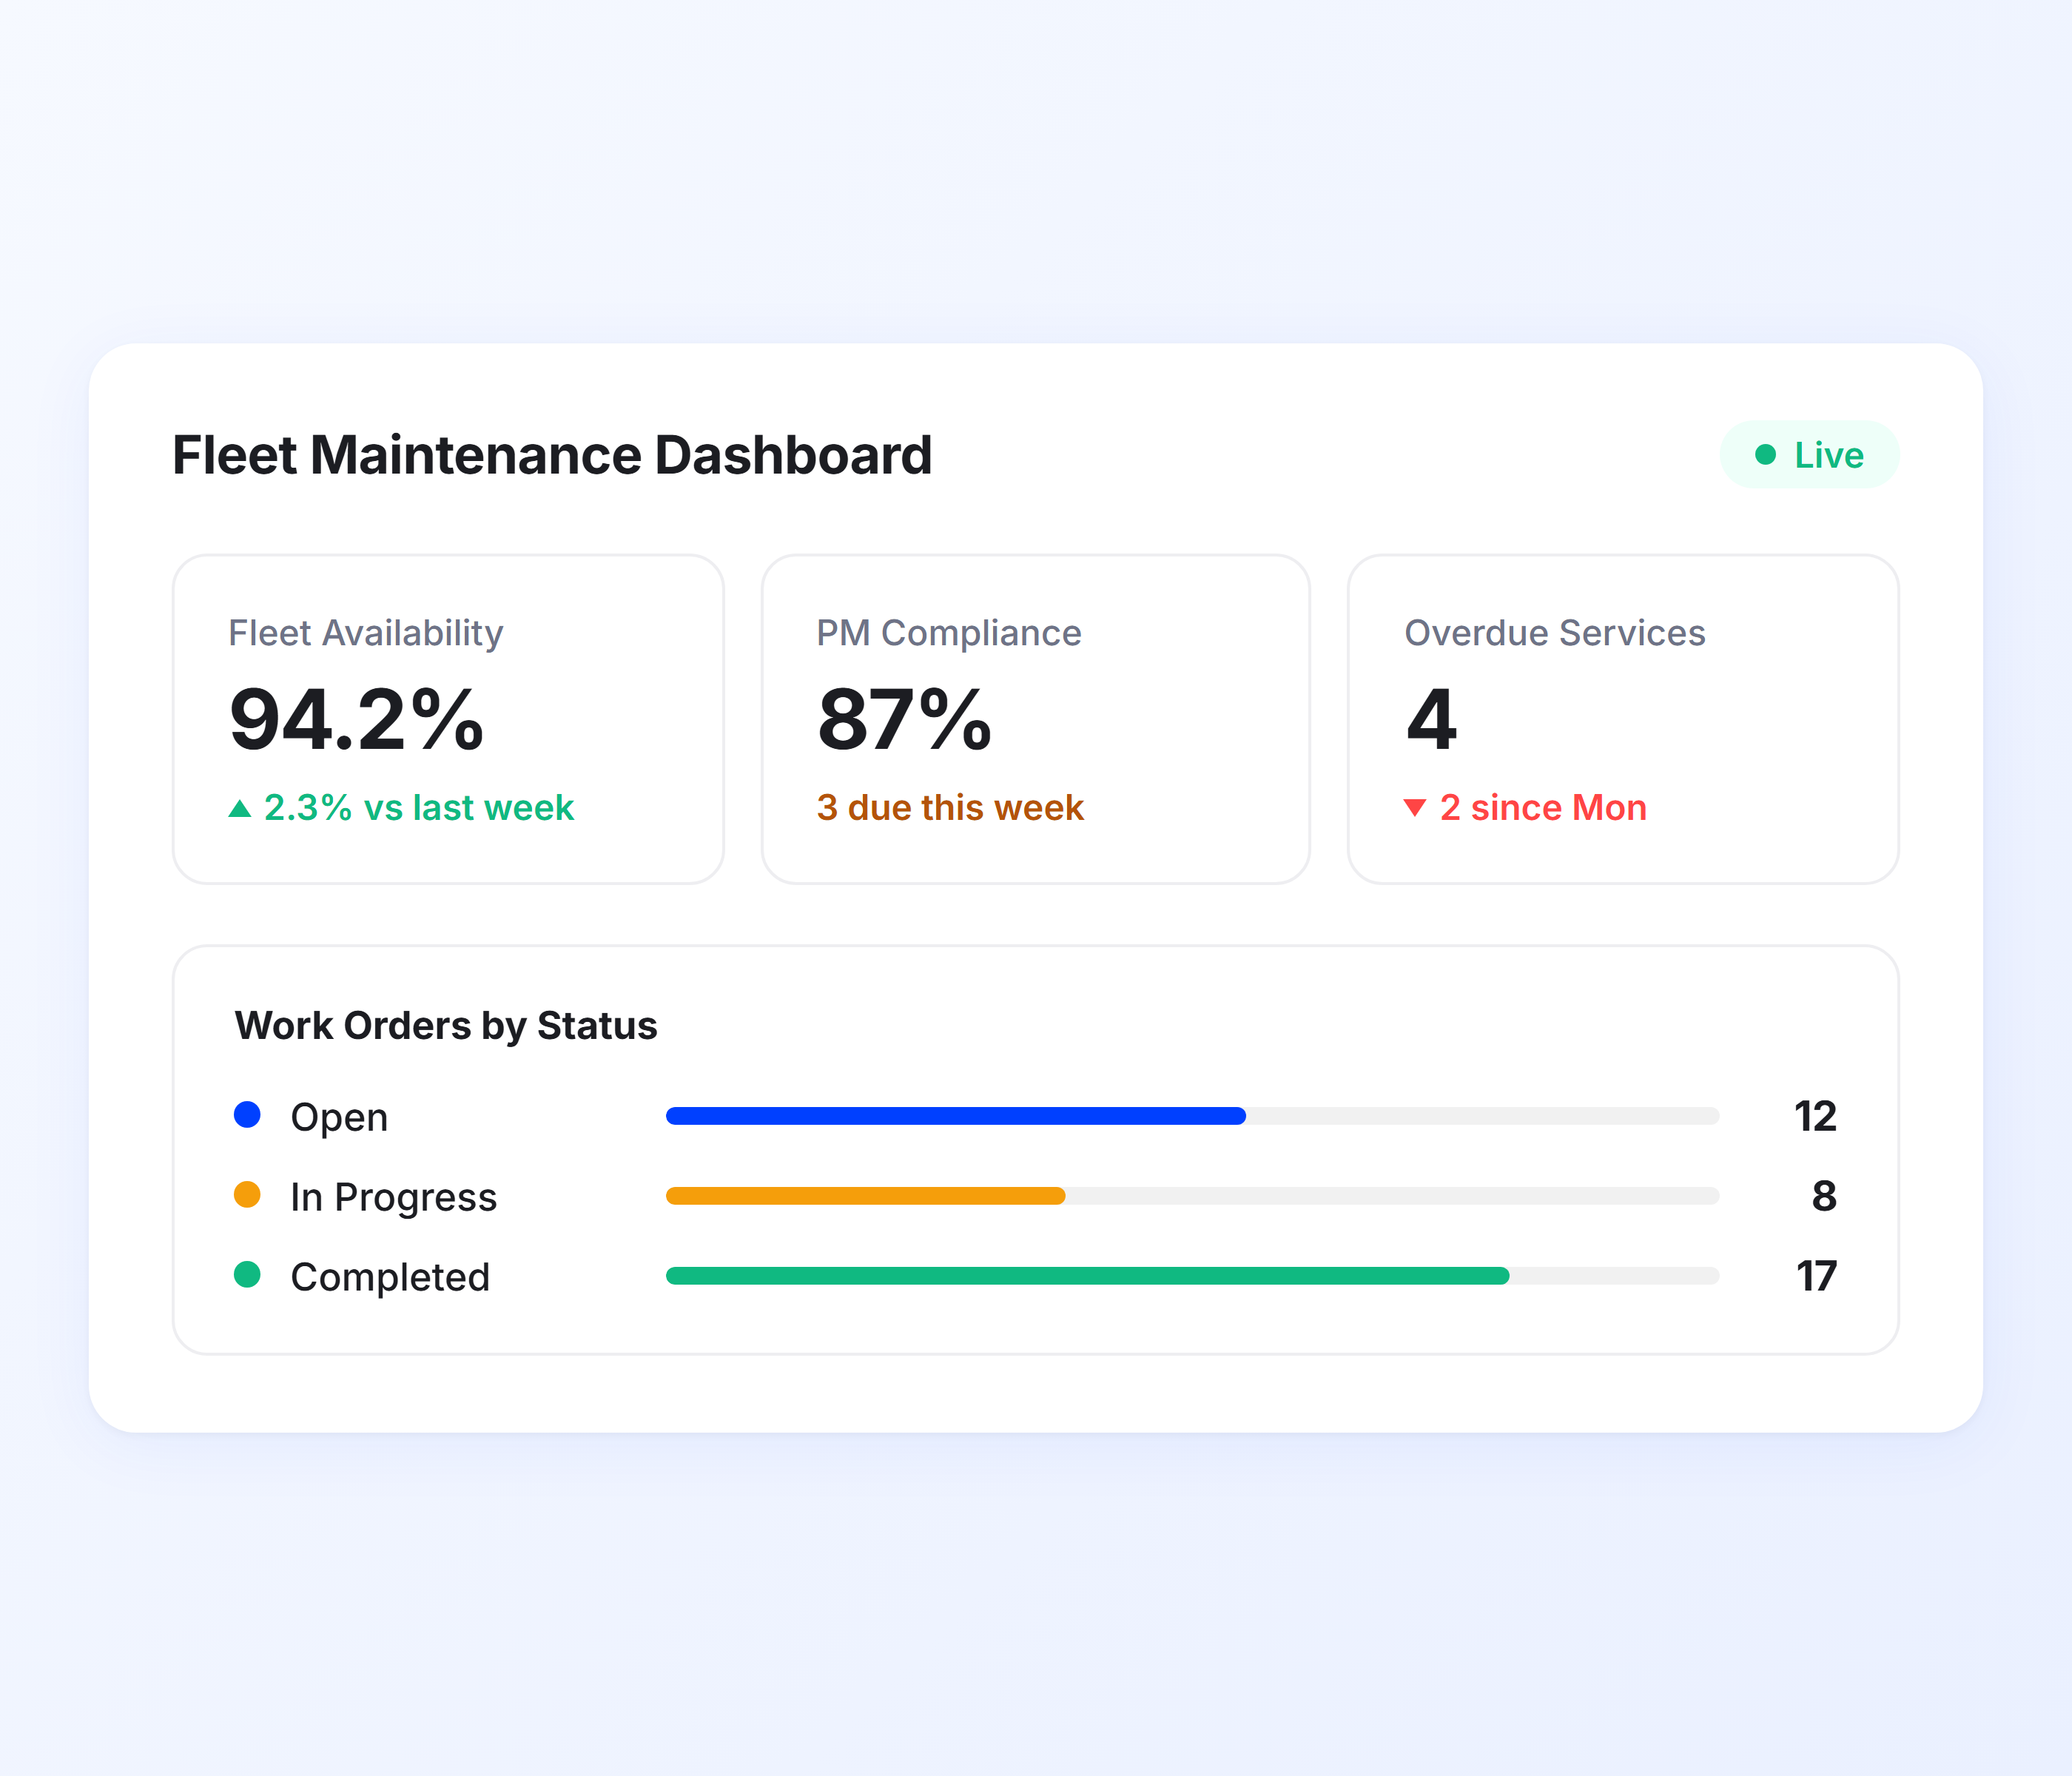Click the In Progress count 8
The image size is (2072, 1776).
[1824, 1196]
